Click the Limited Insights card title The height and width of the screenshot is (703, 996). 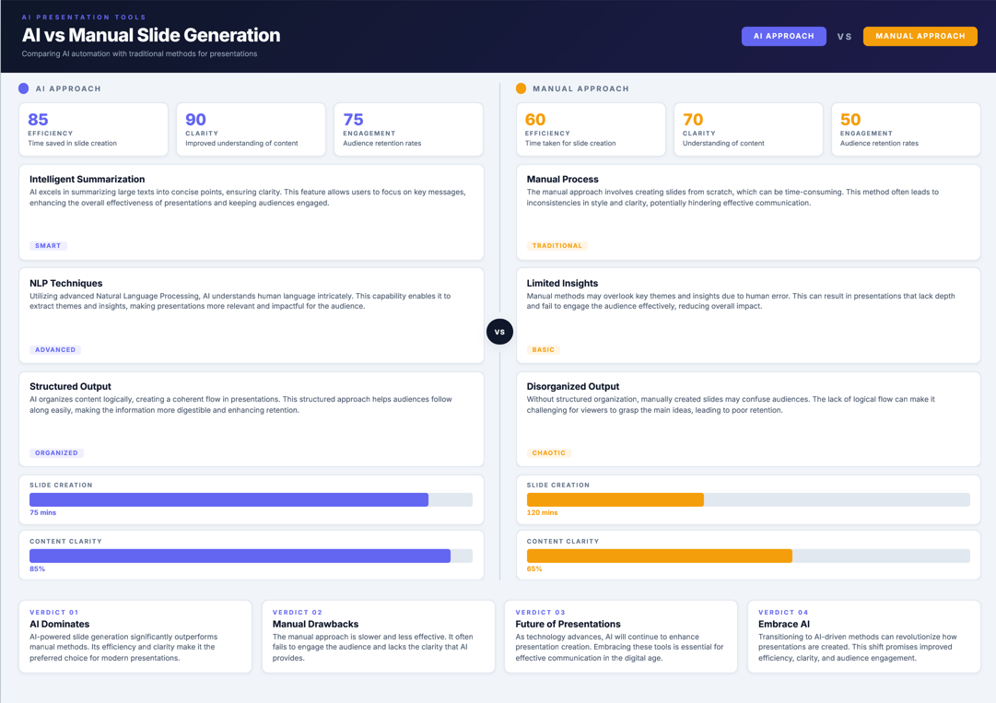pyautogui.click(x=562, y=284)
